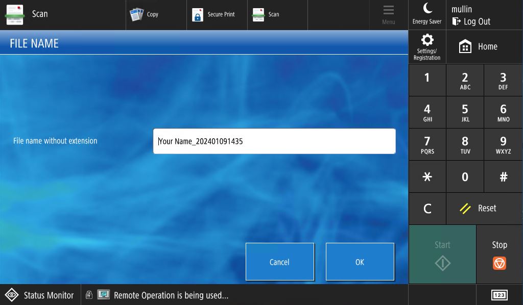Tap the green Start button
Screen dimensions: 523x305
coord(442,255)
